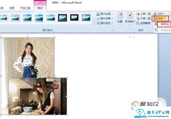171x119 pixels.
Task: Open the 开发工具 (Developer) tab
Action: (25, 8)
